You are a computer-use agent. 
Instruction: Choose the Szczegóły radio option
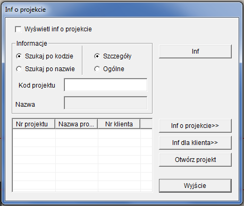[x=97, y=56]
